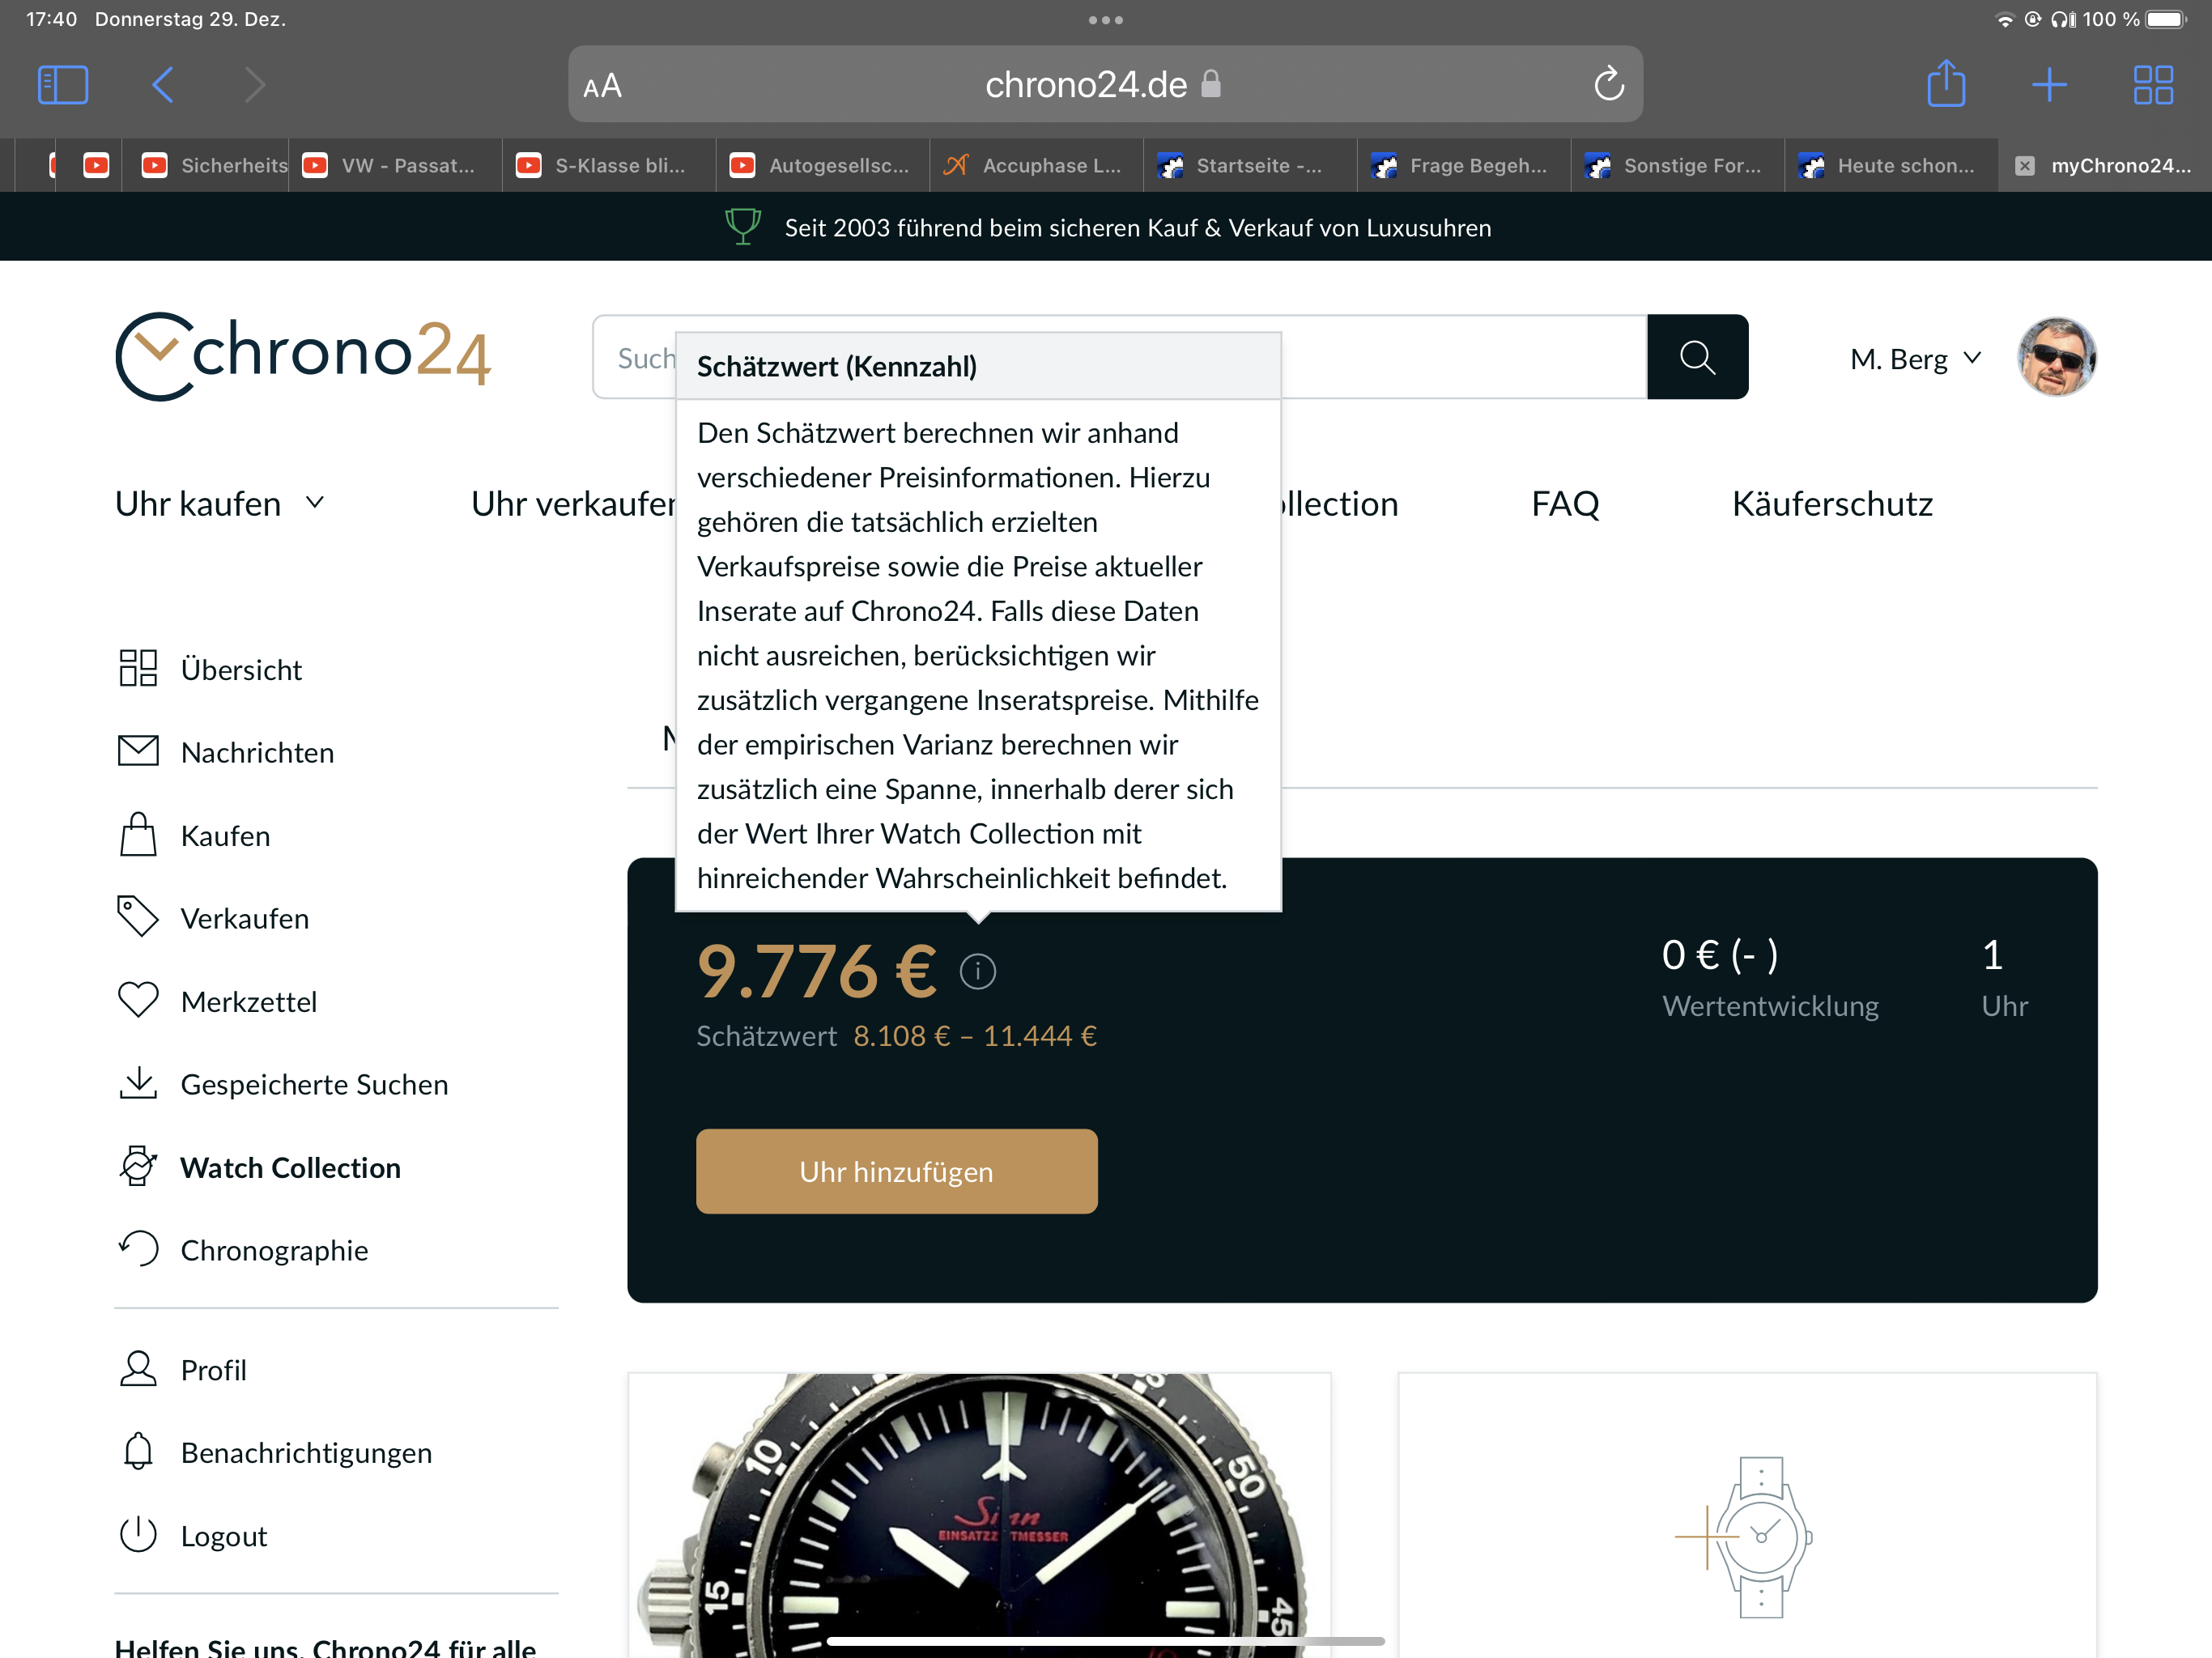Open the AA reader options menu
Screen dimensions: 2212x1658
pos(603,86)
